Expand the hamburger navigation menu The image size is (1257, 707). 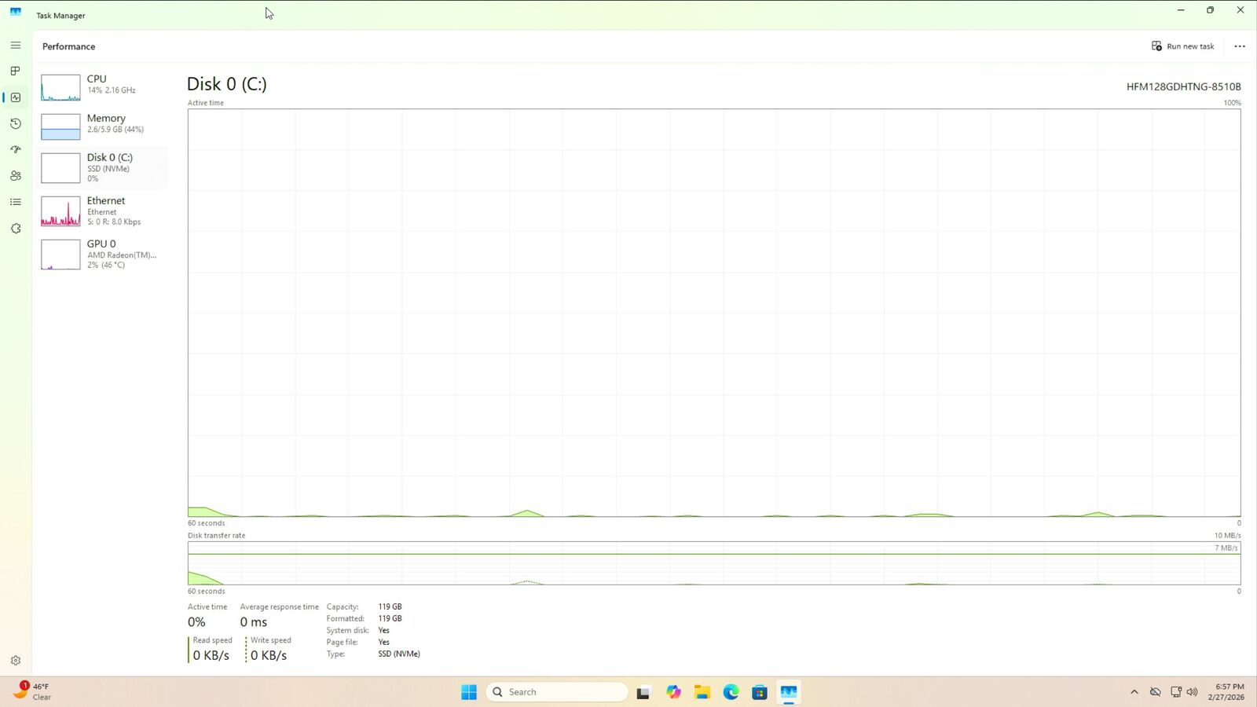point(15,46)
